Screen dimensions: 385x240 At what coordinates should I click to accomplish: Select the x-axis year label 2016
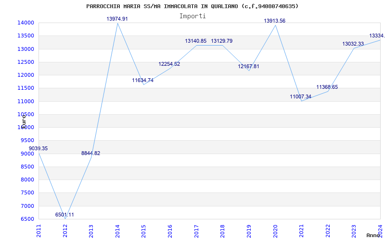click(170, 231)
